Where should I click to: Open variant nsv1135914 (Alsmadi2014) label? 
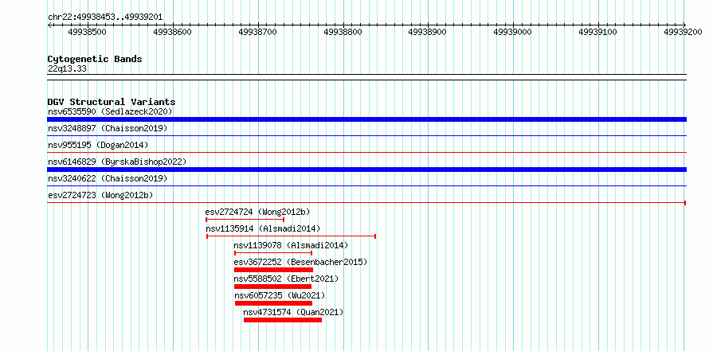point(263,228)
